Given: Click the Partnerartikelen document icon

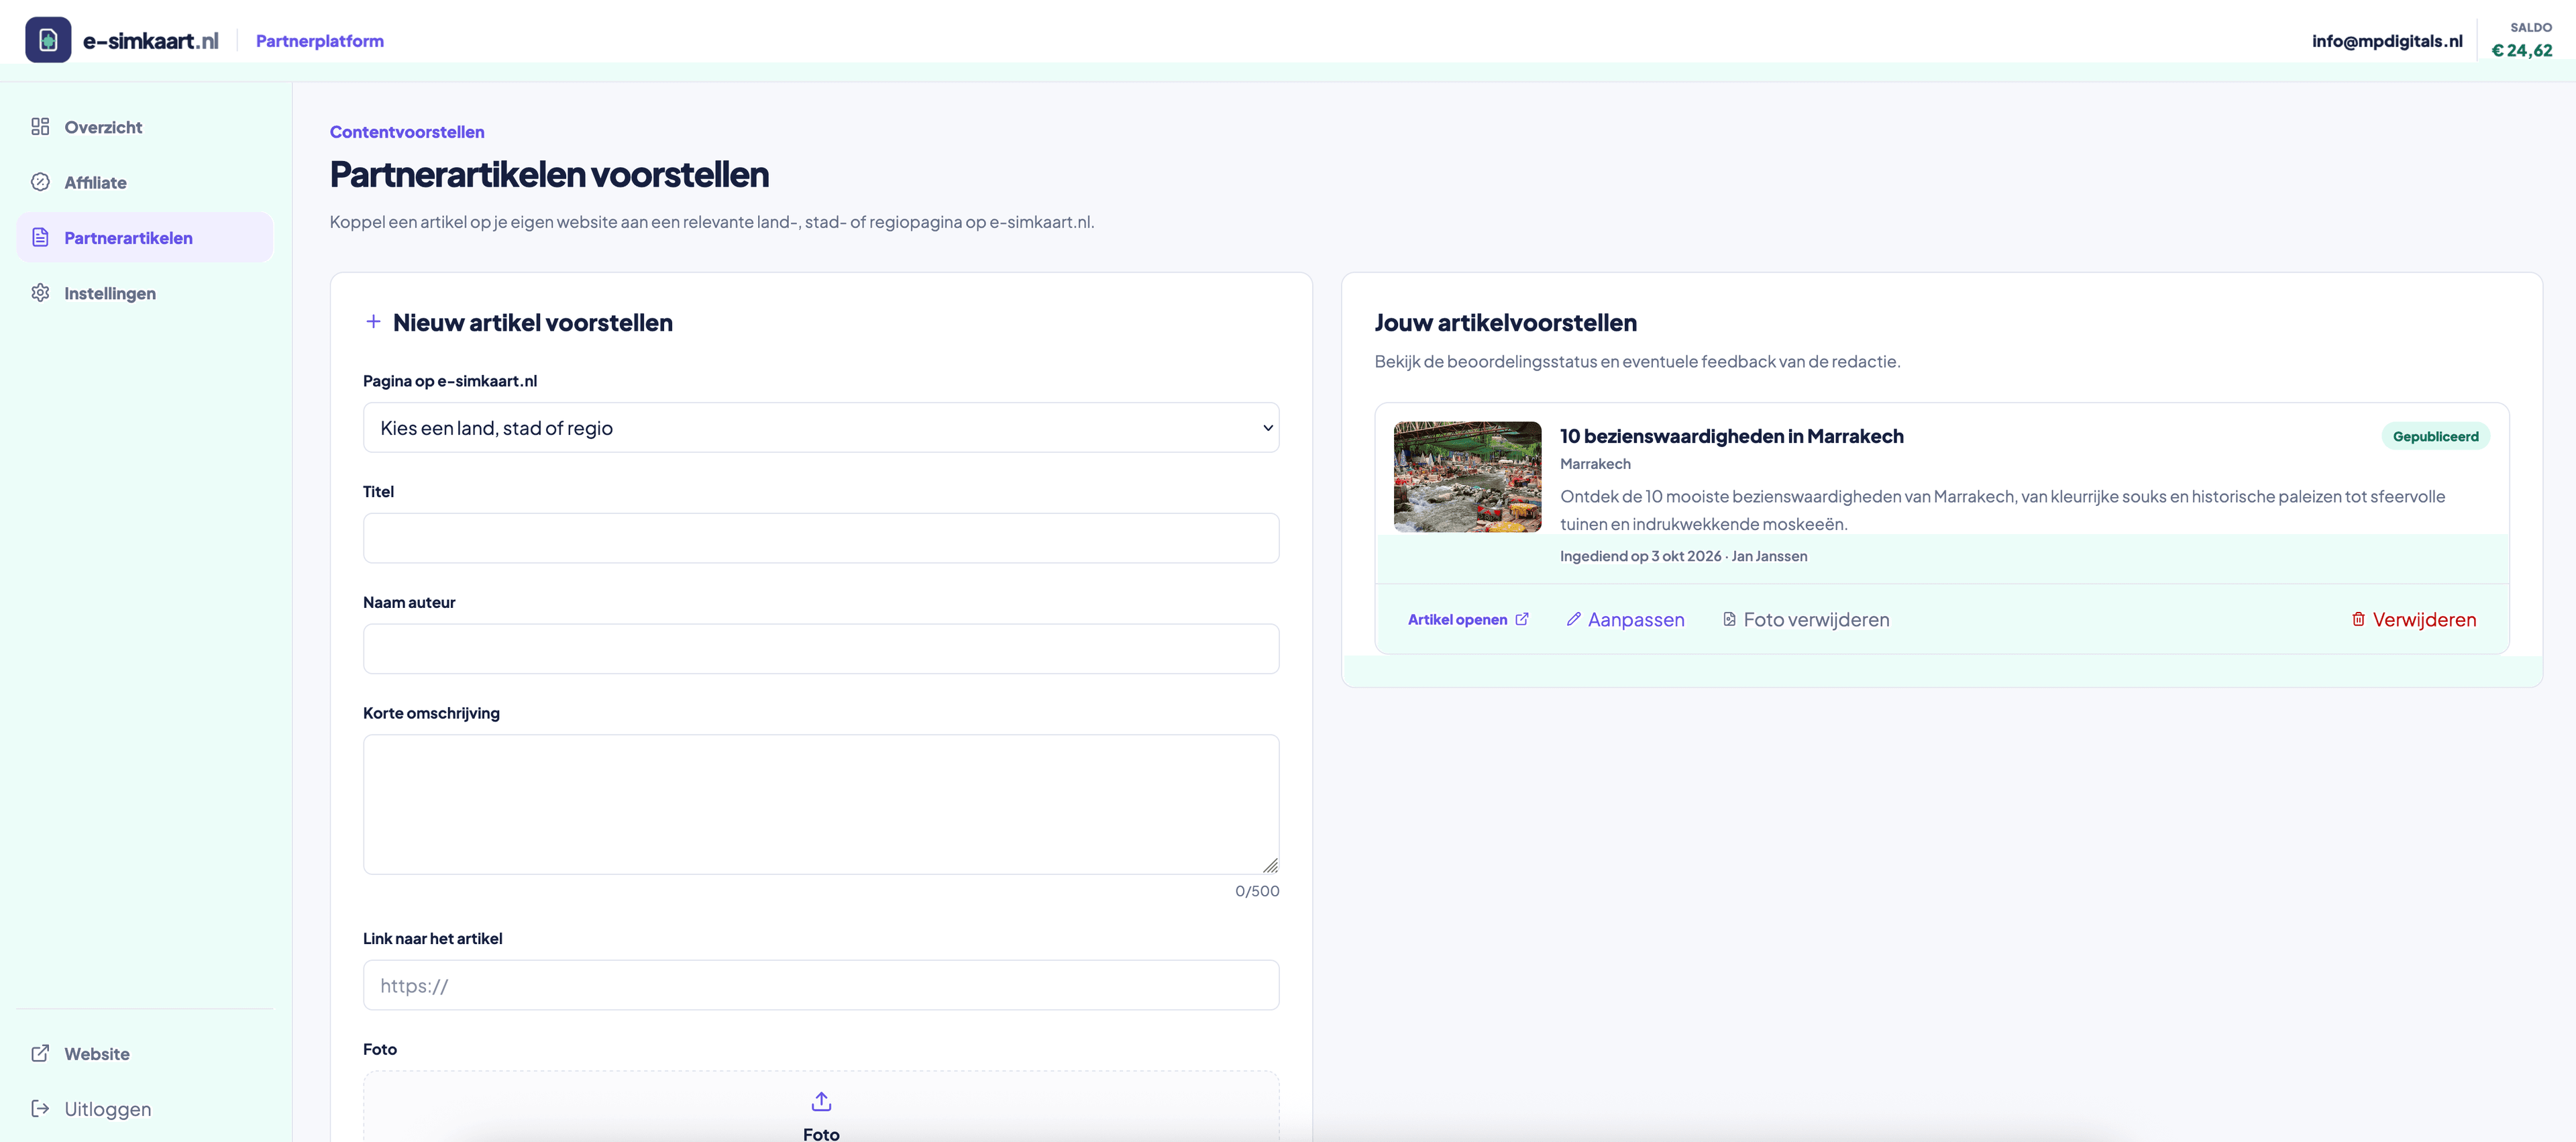Looking at the screenshot, I should click(40, 237).
